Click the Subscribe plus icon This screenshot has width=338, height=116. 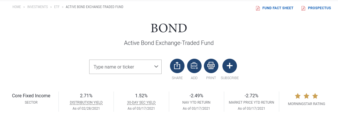pyautogui.click(x=230, y=66)
